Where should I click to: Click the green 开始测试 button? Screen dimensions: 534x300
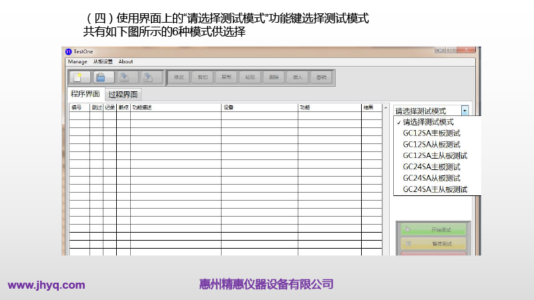click(x=433, y=229)
